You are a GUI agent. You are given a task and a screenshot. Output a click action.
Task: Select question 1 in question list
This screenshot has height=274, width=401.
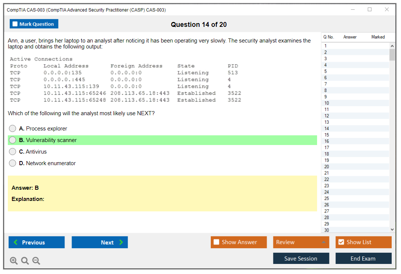point(326,46)
